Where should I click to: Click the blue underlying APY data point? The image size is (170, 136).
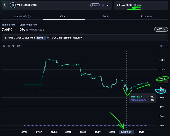(x=127, y=126)
